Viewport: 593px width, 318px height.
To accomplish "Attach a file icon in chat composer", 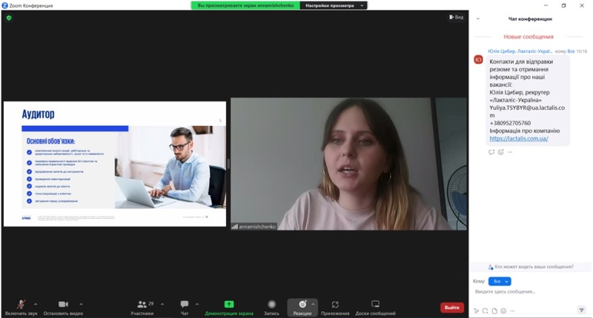I will 494,311.
